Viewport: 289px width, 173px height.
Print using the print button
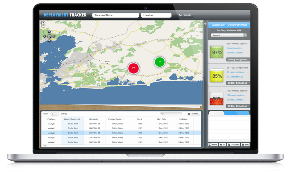tap(245, 145)
